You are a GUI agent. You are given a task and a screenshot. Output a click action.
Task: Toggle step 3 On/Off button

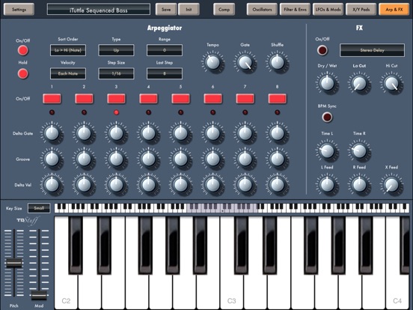pyautogui.click(x=116, y=99)
